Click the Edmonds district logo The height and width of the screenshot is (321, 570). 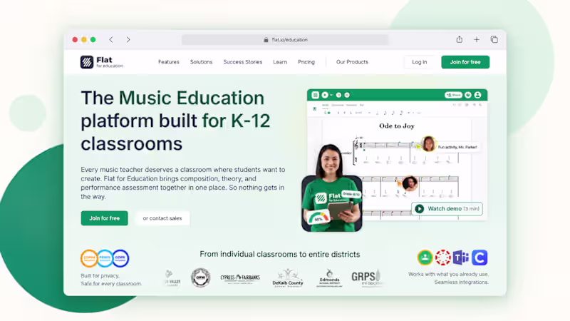click(329, 278)
